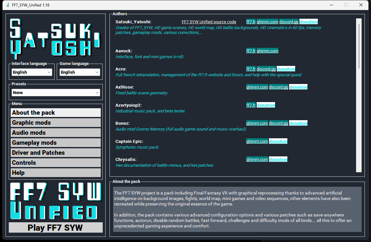This screenshot has width=371, height=242.
Task: Click text 'Interface, font and mini-games in HD.'
Action: pos(150,57)
